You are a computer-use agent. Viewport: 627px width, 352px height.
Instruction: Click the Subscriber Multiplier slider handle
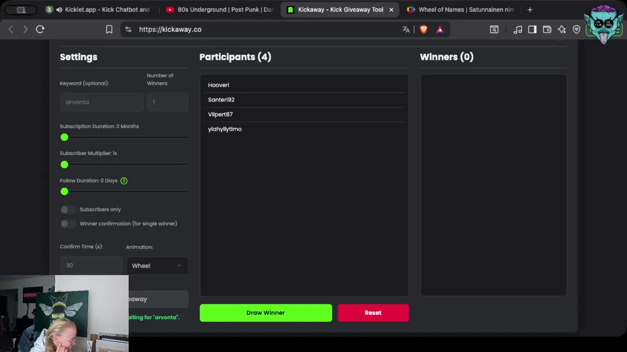click(x=64, y=165)
